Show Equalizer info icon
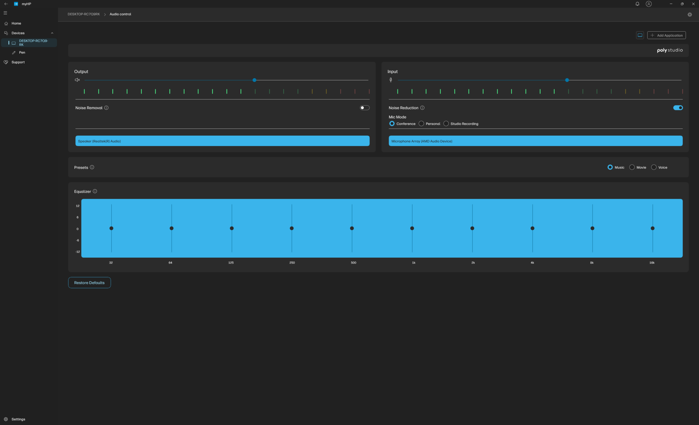The image size is (699, 425). (x=95, y=191)
